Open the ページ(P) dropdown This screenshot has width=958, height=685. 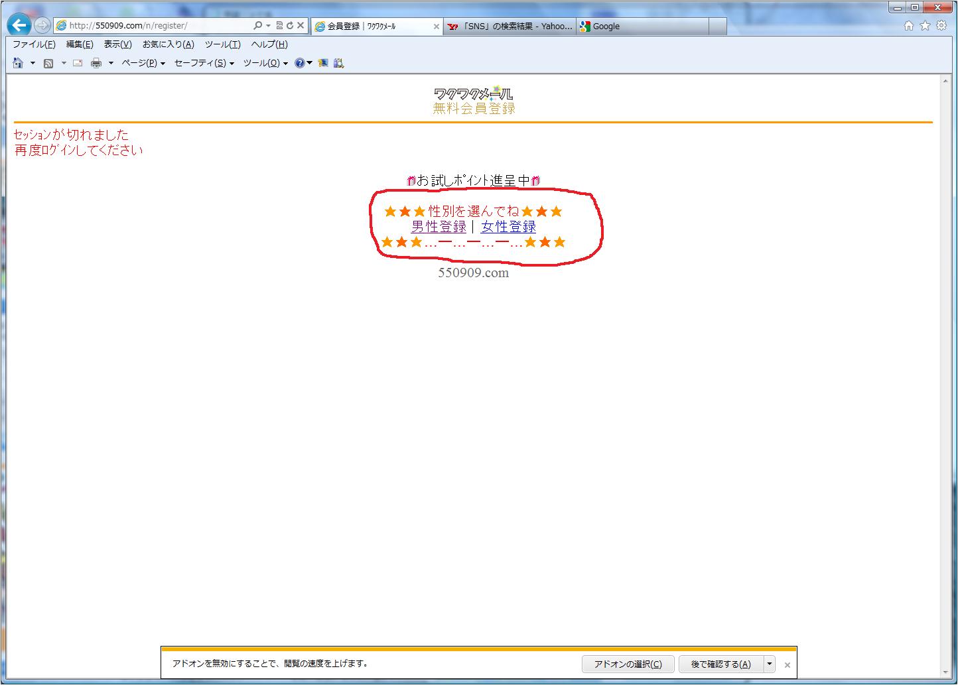click(x=143, y=63)
